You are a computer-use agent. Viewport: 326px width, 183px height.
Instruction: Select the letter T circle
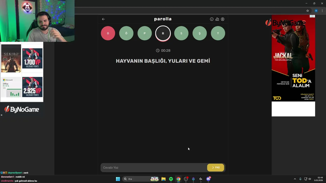(x=218, y=33)
